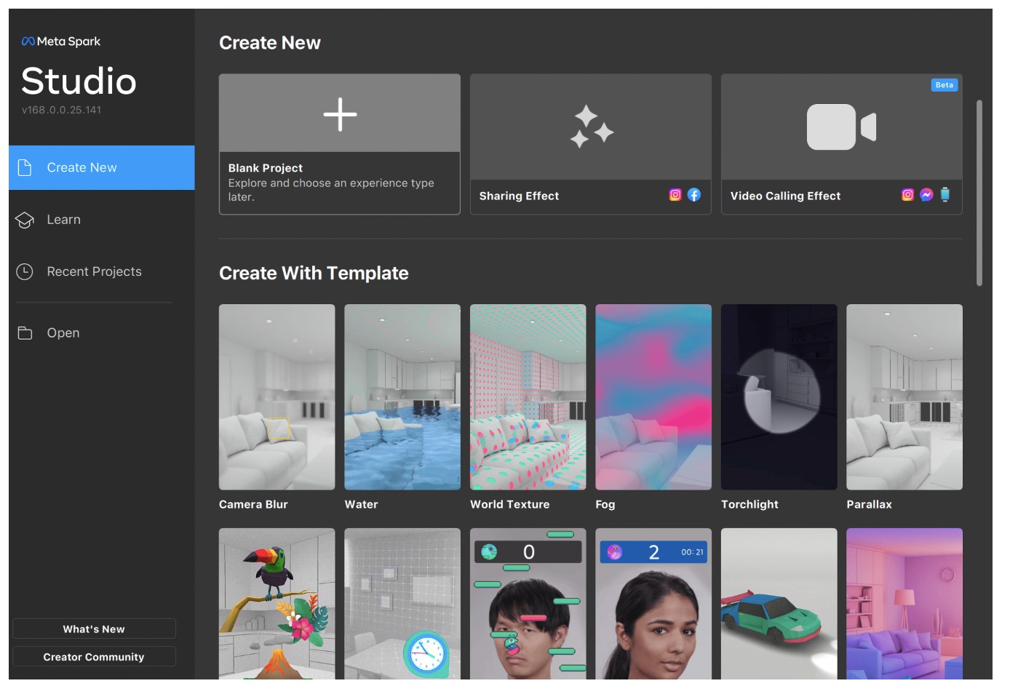Click the What's New button

[94, 629]
